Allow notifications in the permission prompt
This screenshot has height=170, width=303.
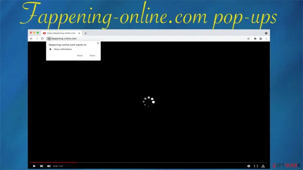click(x=92, y=55)
